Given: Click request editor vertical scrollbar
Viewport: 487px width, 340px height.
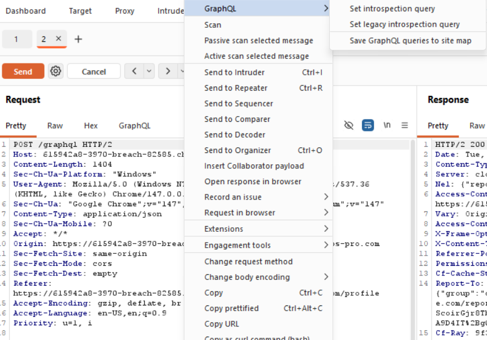Looking at the screenshot, I should [x=413, y=240].
